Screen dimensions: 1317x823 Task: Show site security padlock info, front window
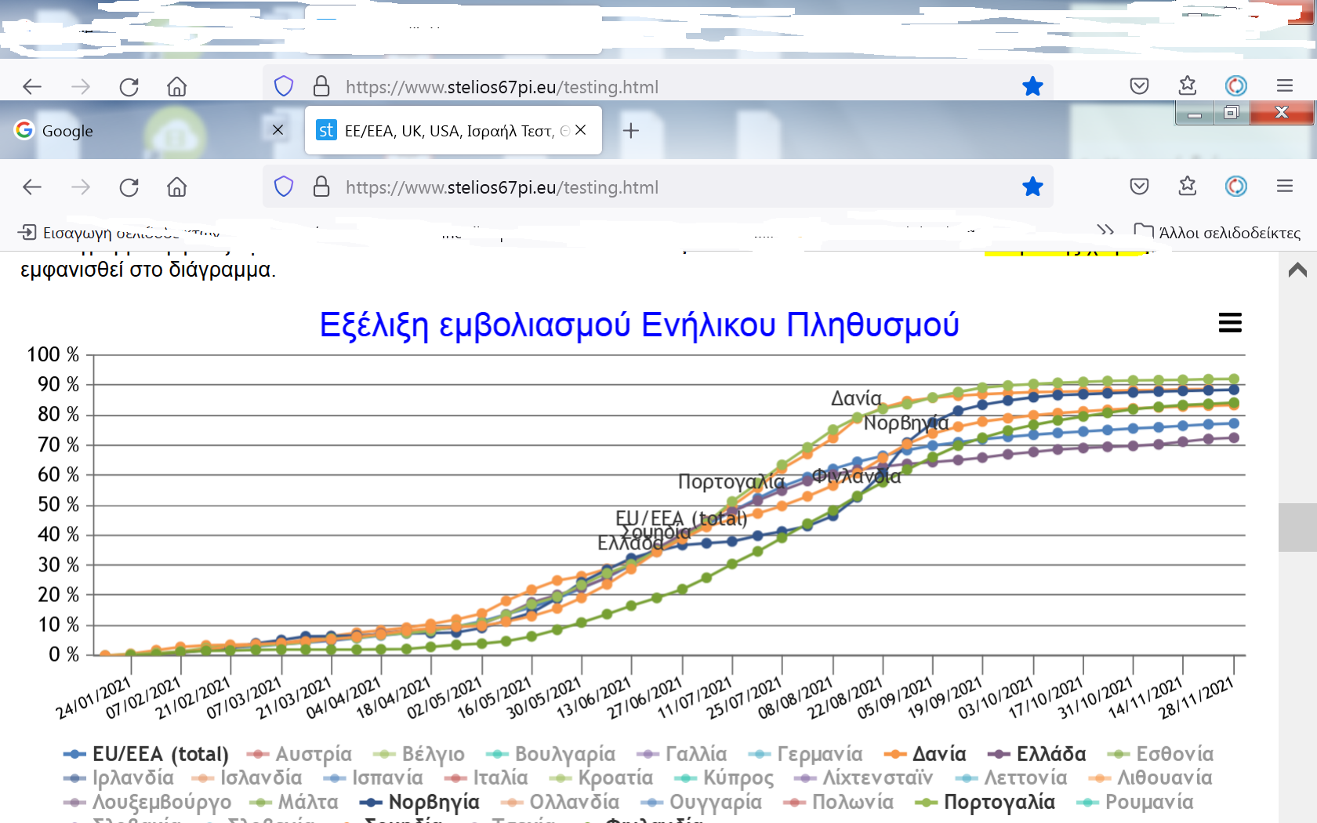(321, 187)
